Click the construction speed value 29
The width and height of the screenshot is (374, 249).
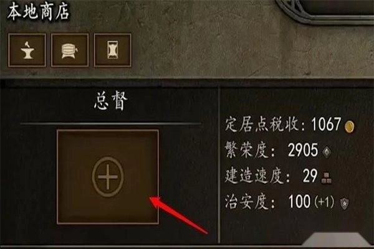[310, 176]
